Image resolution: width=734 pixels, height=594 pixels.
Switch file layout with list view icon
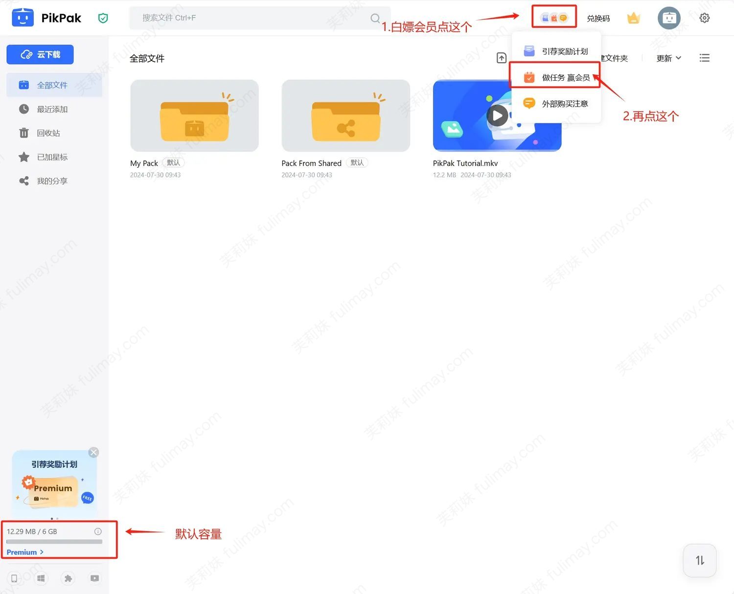704,58
